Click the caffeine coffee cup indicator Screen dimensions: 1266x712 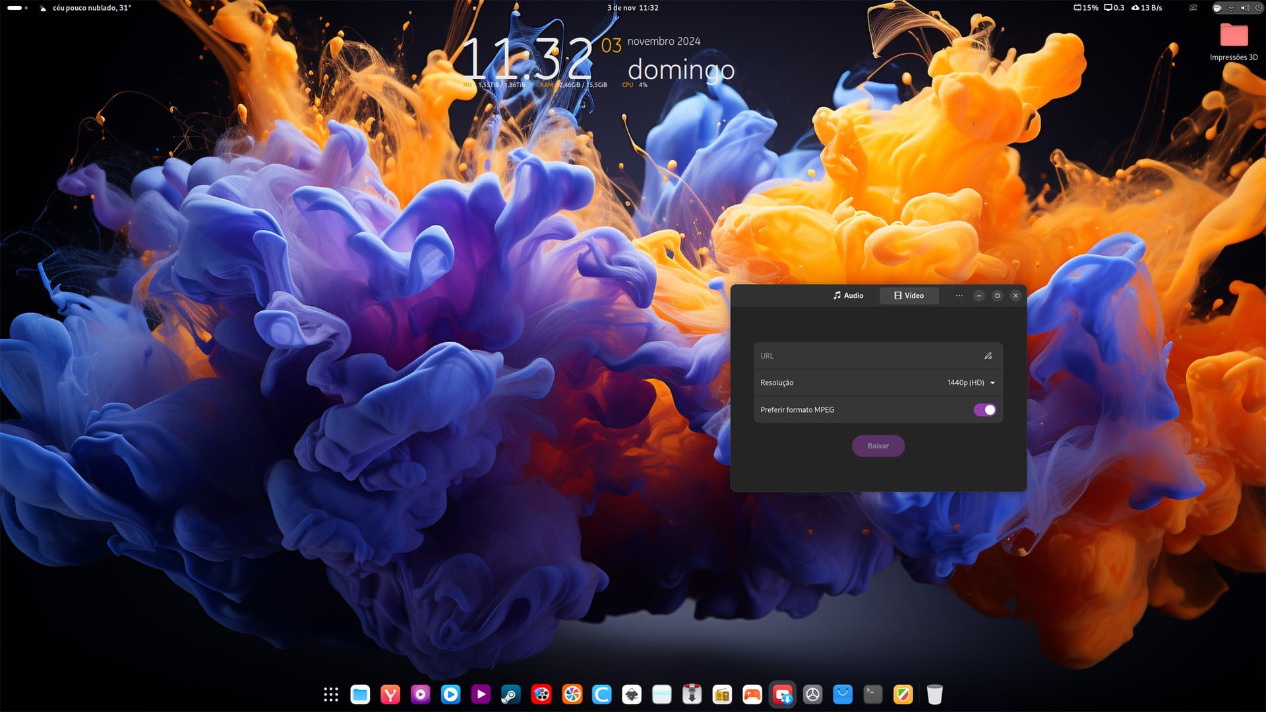coord(1217,8)
